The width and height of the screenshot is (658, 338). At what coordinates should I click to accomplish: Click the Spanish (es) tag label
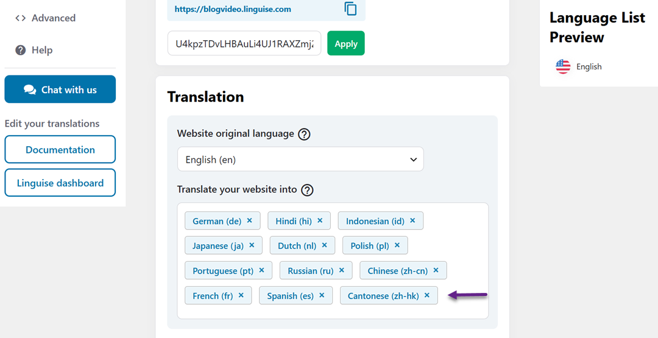(291, 296)
